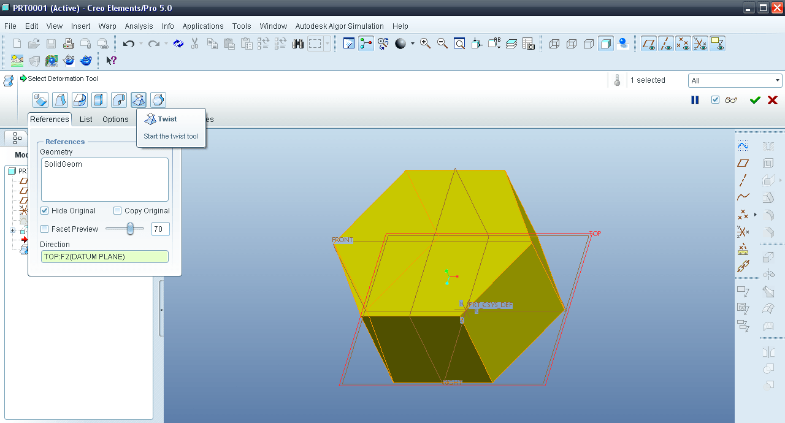Click the Datum Coordinate System tool on right

click(743, 232)
